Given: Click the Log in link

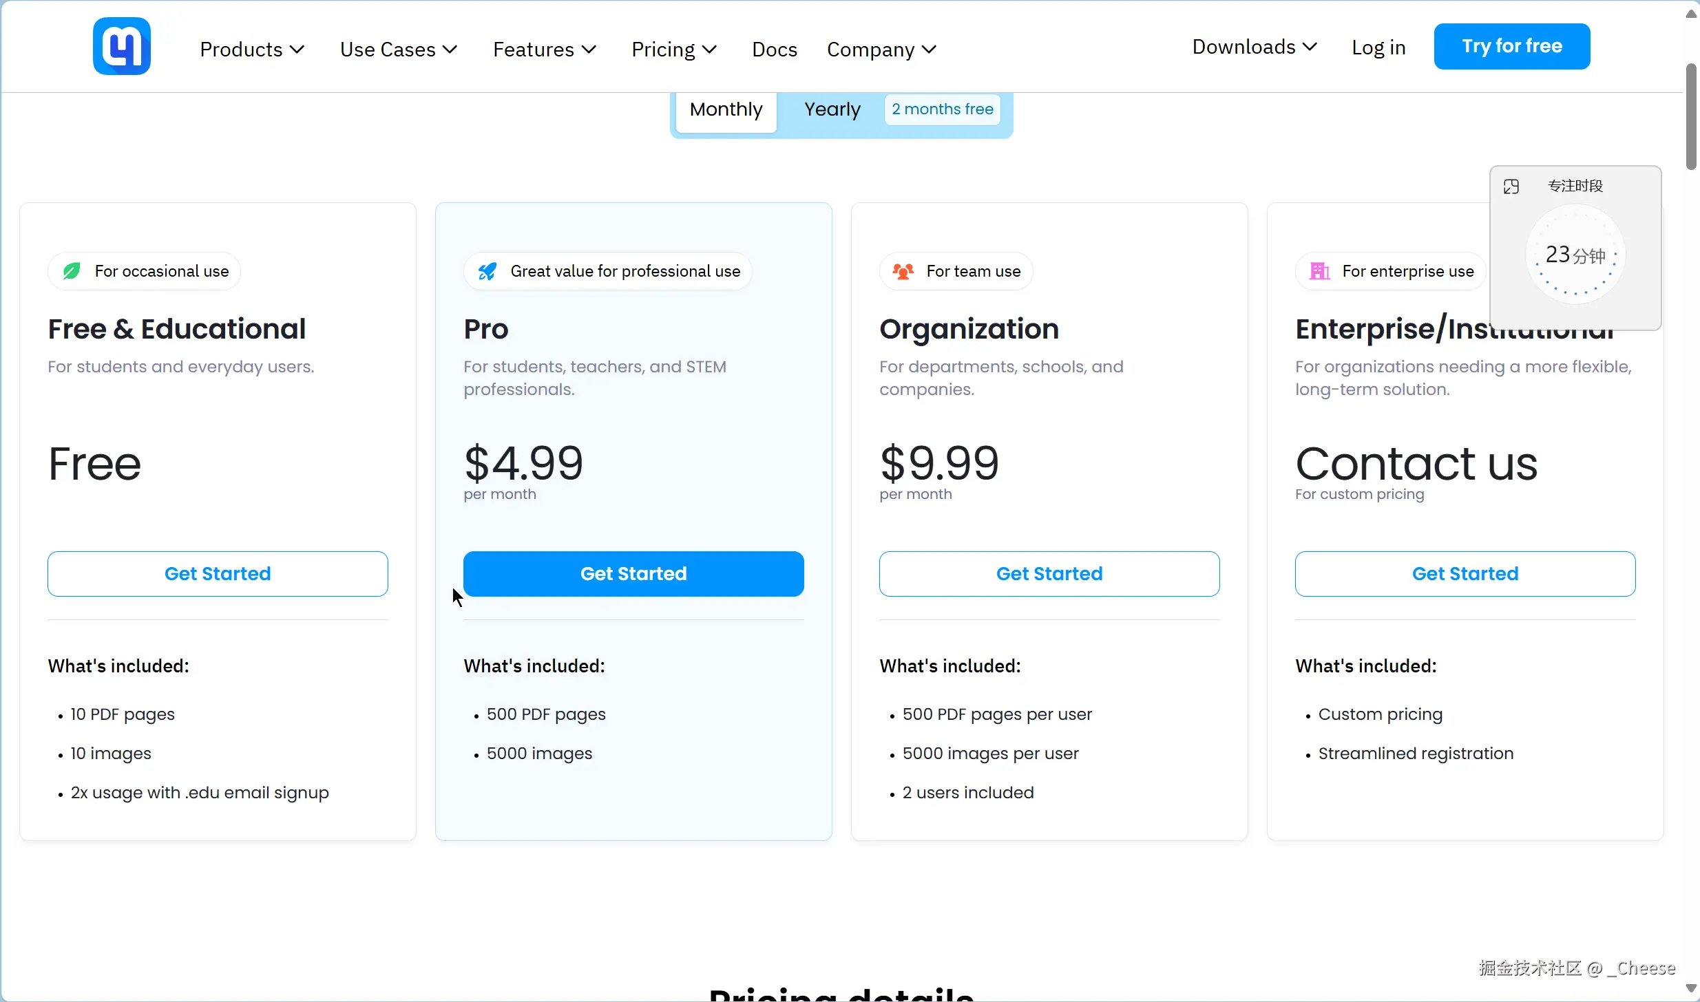Looking at the screenshot, I should click(1378, 47).
